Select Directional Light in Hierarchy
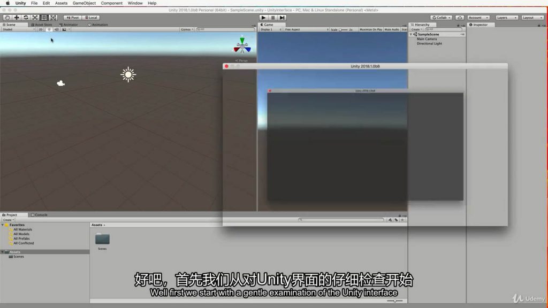Image resolution: width=548 pixels, height=308 pixels. [x=429, y=44]
